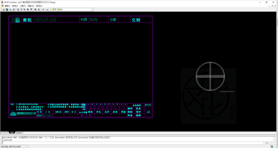Open the 工具(T) Tools menu
The width and height of the screenshot is (278, 148).
[x=23, y=6]
